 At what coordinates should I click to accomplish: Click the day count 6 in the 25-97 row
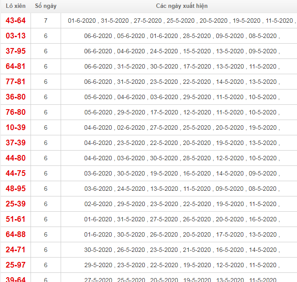[46, 265]
